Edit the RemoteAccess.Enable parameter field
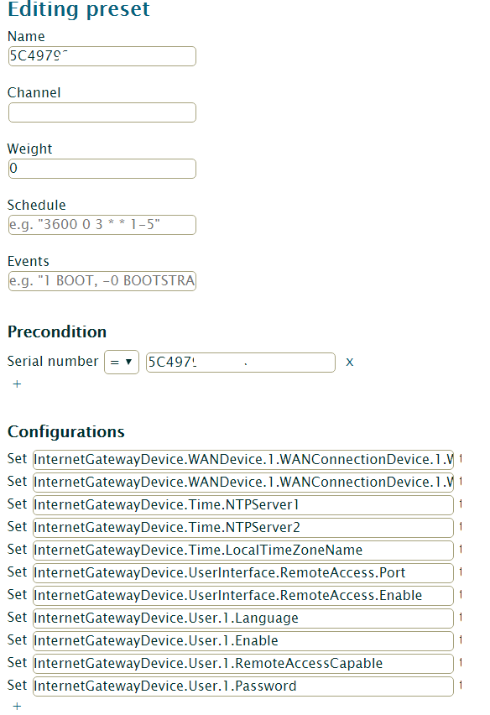The height and width of the screenshot is (715, 490). 243,596
